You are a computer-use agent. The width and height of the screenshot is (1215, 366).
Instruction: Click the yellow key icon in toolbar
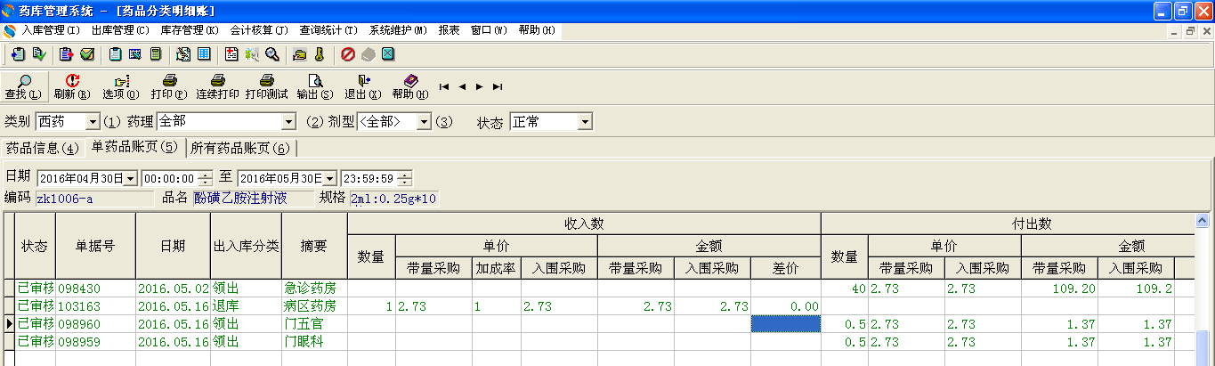click(319, 54)
